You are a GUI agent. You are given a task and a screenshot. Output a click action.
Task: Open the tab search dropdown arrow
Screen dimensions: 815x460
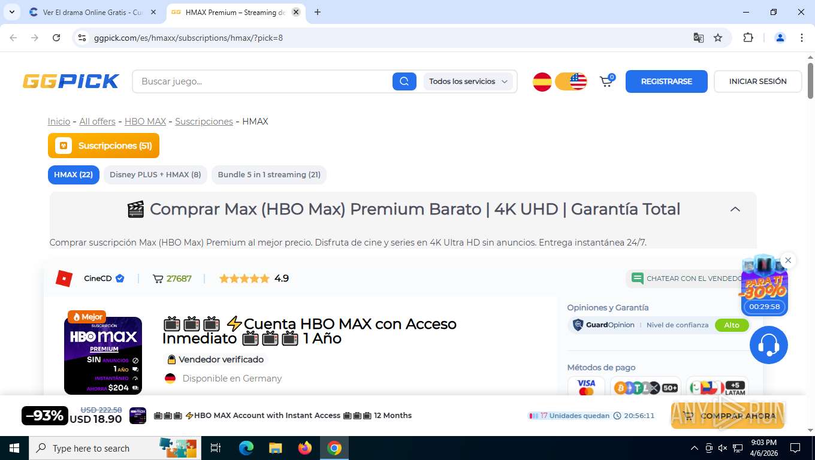click(x=11, y=12)
